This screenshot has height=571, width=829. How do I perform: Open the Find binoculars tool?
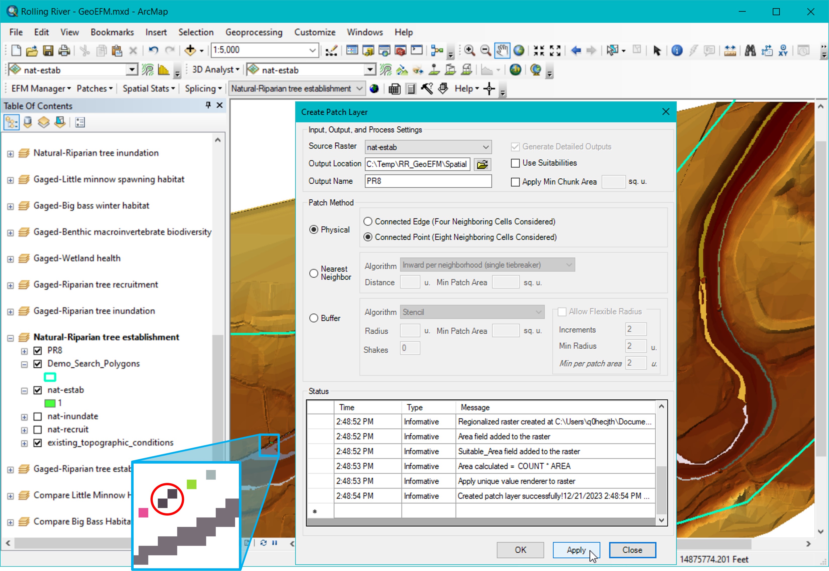point(750,50)
